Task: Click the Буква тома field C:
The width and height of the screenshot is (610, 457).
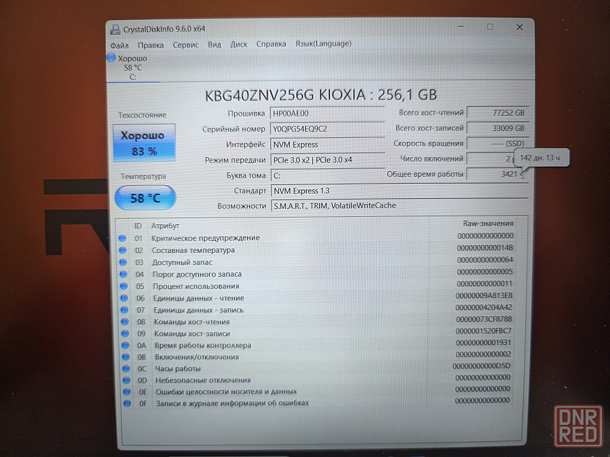Action: (x=327, y=175)
